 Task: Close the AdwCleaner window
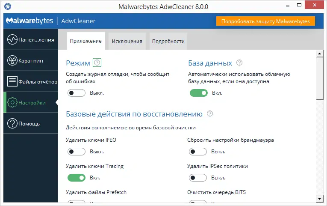pyautogui.click(x=315, y=5)
